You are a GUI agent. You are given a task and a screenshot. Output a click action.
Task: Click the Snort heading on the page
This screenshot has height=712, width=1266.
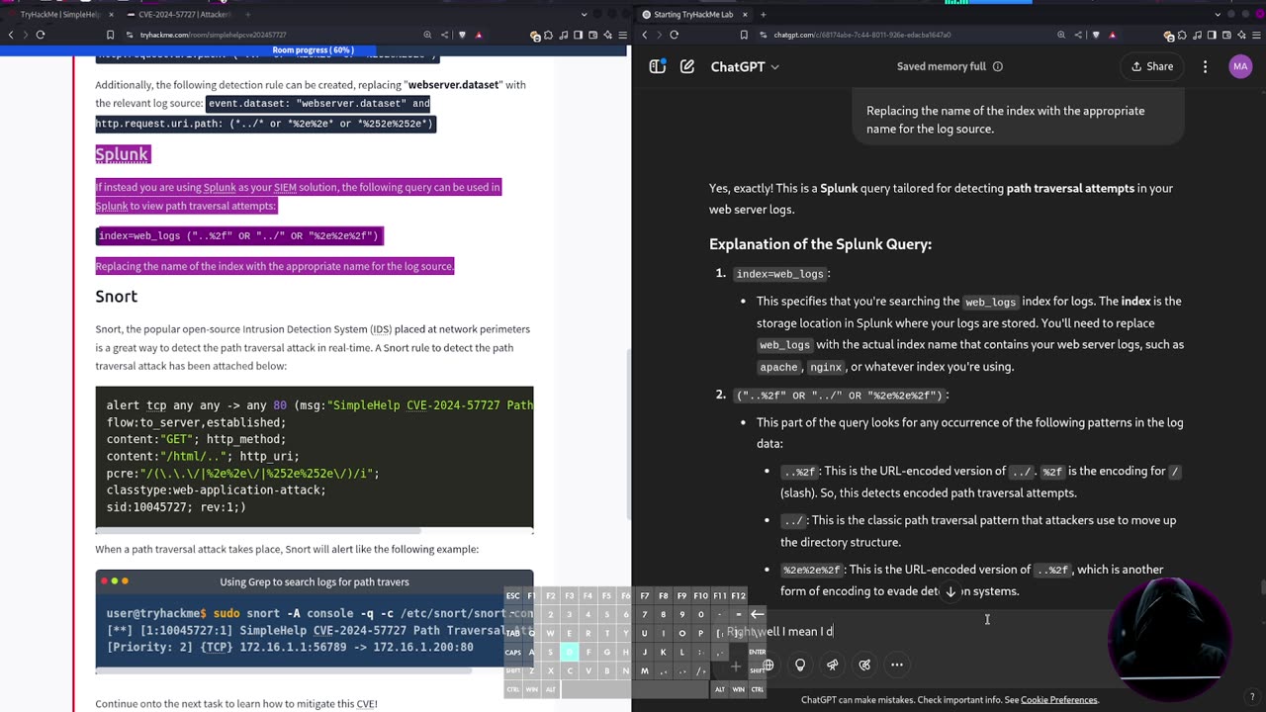tap(116, 297)
